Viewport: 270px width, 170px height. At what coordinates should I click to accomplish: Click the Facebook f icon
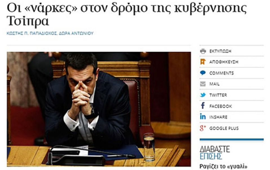point(203,106)
